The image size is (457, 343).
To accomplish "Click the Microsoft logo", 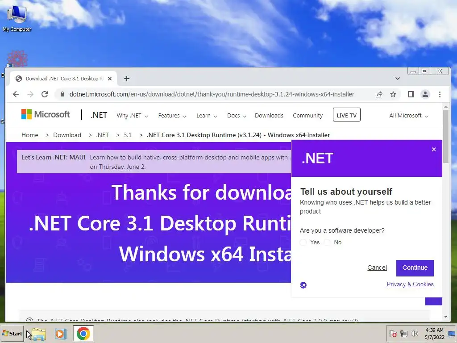I will tap(46, 114).
